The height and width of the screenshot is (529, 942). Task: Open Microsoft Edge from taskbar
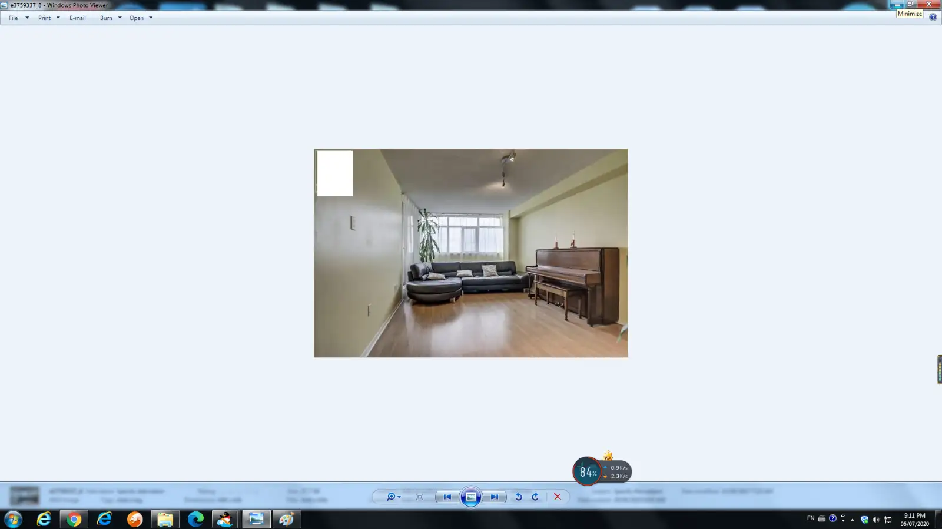pos(195,520)
